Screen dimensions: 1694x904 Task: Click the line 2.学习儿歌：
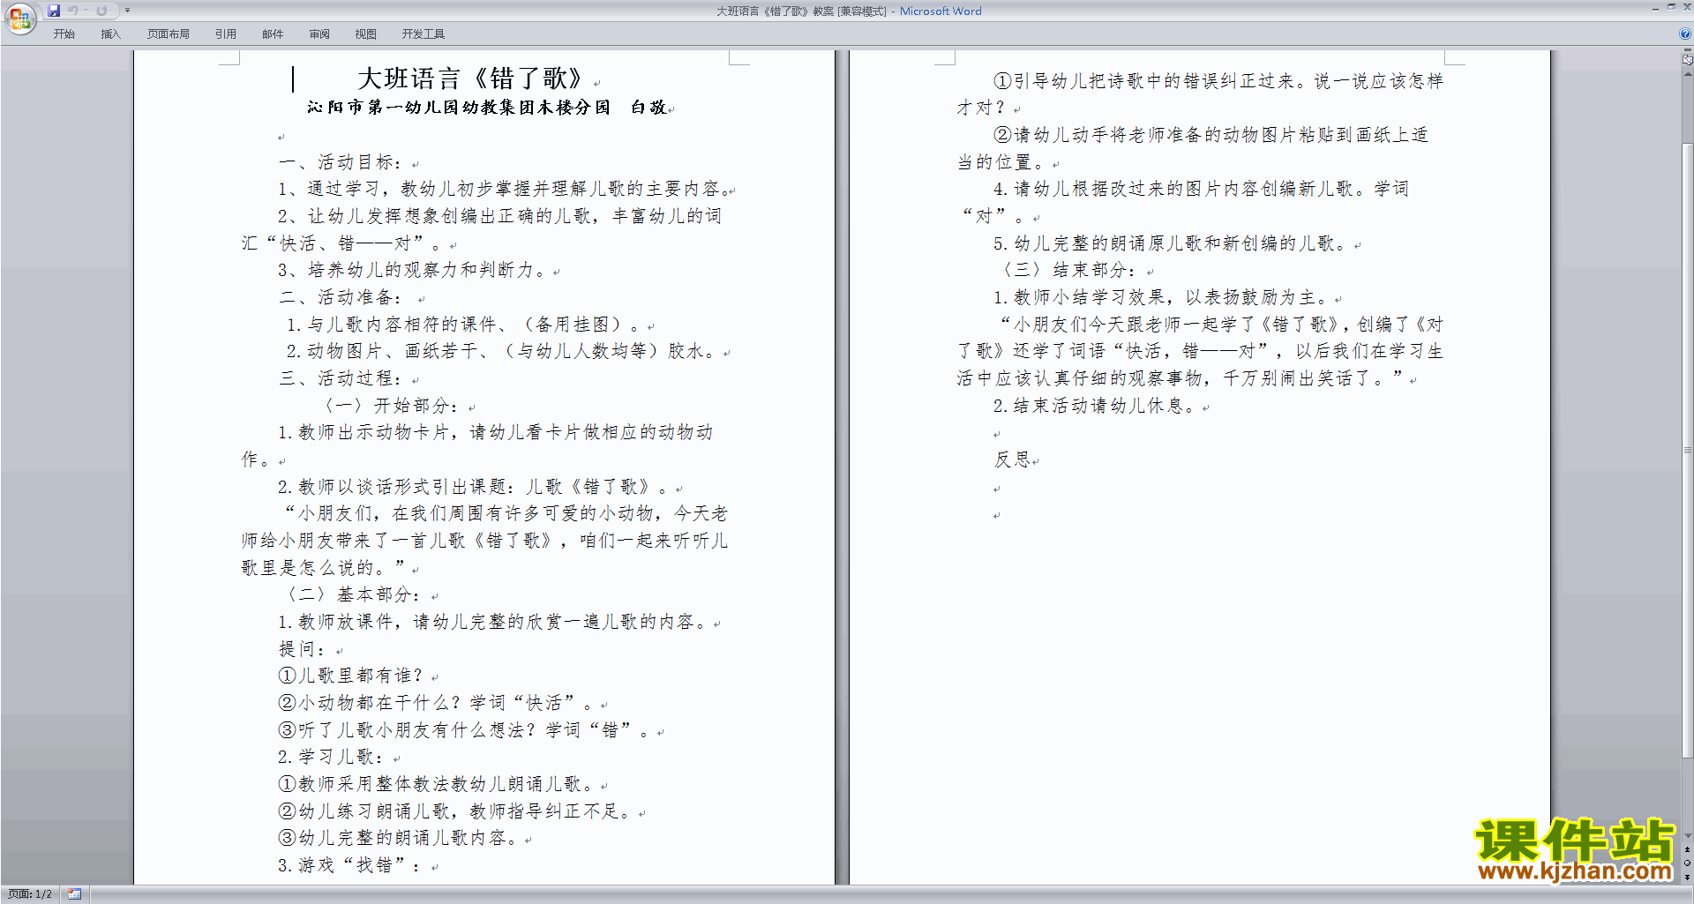coord(332,757)
